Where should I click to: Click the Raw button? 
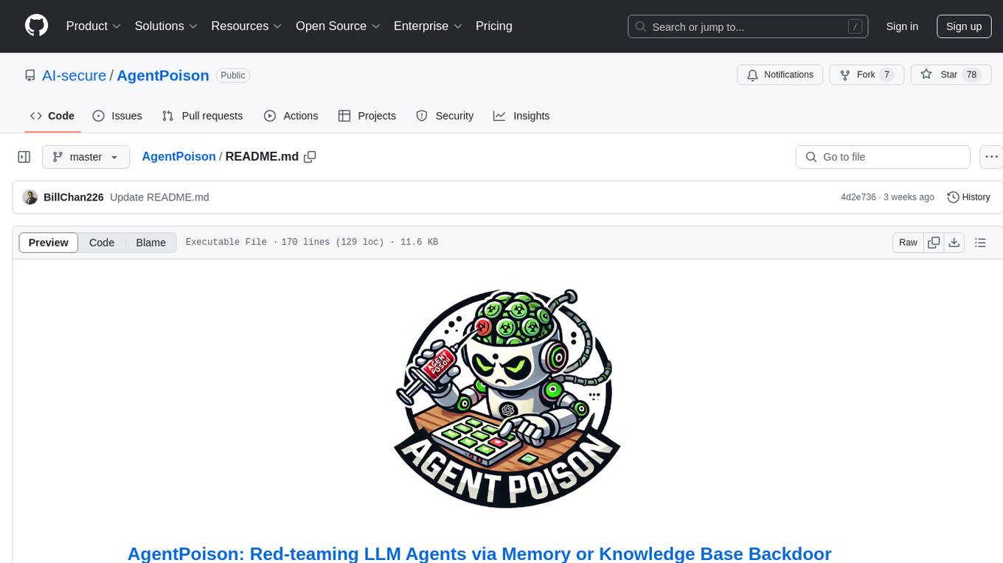(x=908, y=242)
